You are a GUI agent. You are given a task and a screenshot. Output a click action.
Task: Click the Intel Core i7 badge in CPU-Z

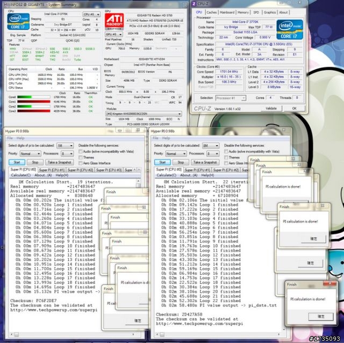[x=289, y=30]
